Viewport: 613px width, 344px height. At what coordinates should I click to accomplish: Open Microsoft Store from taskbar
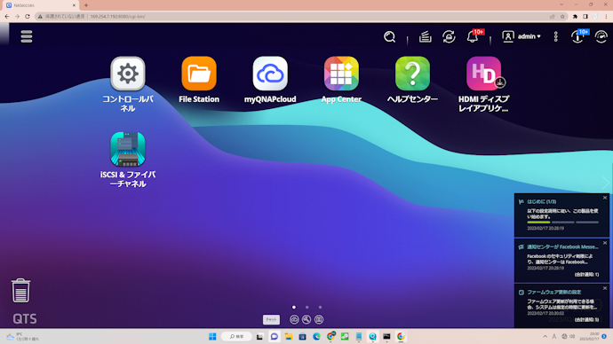[302, 336]
